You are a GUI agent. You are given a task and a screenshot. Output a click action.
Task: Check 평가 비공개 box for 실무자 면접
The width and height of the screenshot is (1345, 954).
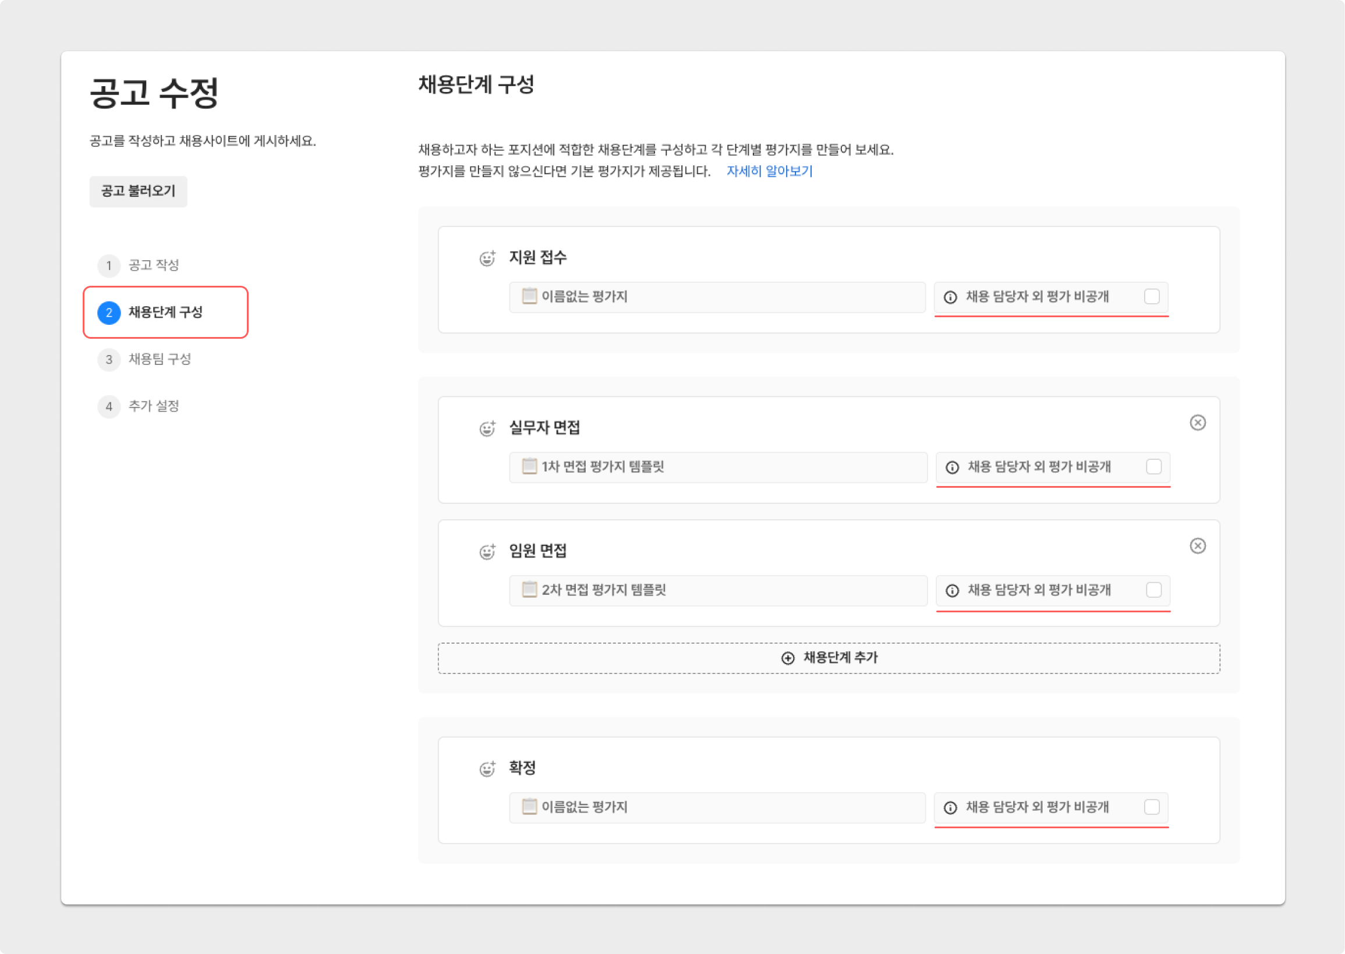[x=1153, y=467]
